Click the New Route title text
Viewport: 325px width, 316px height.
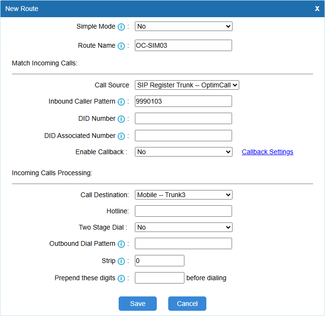(22, 9)
